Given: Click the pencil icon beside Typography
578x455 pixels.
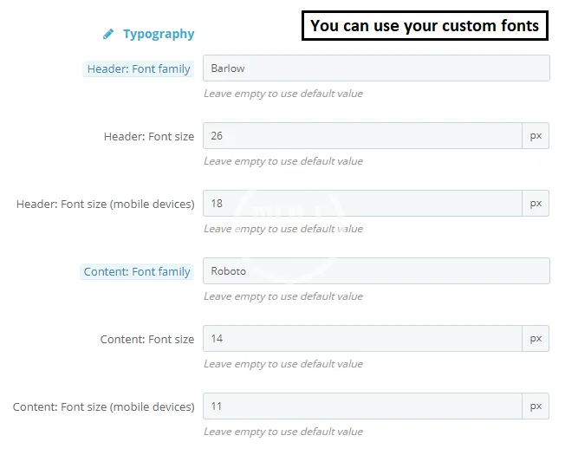Looking at the screenshot, I should pos(108,35).
